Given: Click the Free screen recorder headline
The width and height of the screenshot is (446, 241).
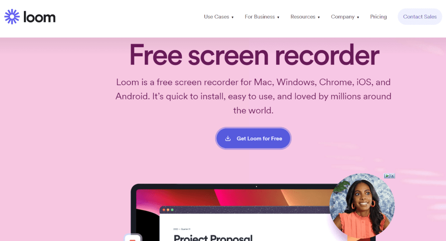Looking at the screenshot, I should (x=254, y=55).
